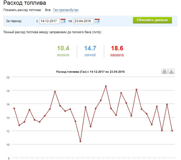Select the first data point on the chart
This screenshot has height=160, width=181.
point(14,108)
